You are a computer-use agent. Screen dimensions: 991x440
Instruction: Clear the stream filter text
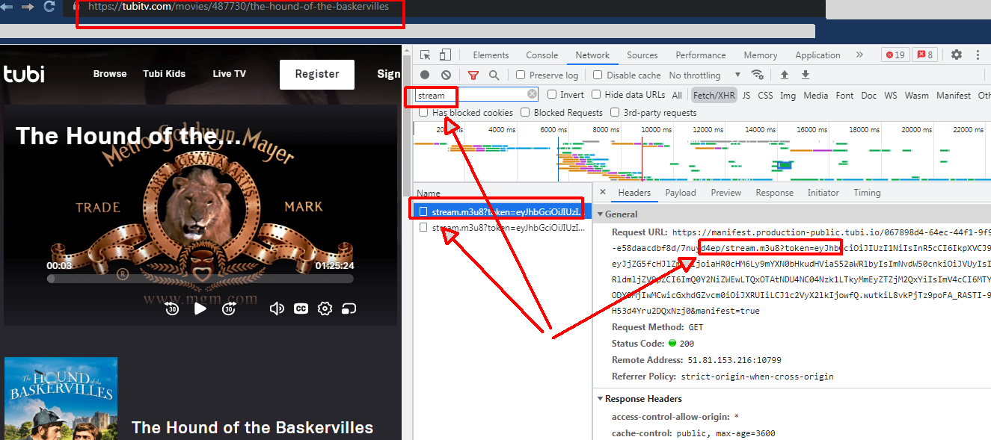coord(532,94)
